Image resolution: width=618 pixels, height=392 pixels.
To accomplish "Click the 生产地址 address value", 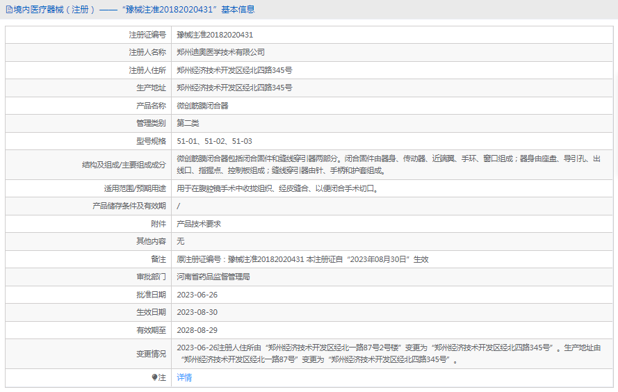I will pos(234,88).
